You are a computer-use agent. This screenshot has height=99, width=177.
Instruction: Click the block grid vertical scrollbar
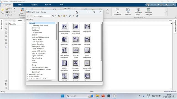pyautogui.click(x=101, y=43)
